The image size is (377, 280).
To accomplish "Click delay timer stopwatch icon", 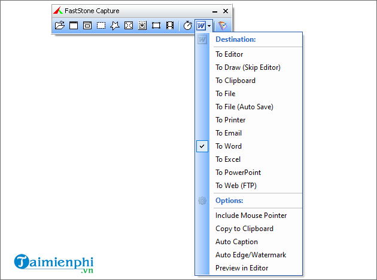I will click(187, 25).
